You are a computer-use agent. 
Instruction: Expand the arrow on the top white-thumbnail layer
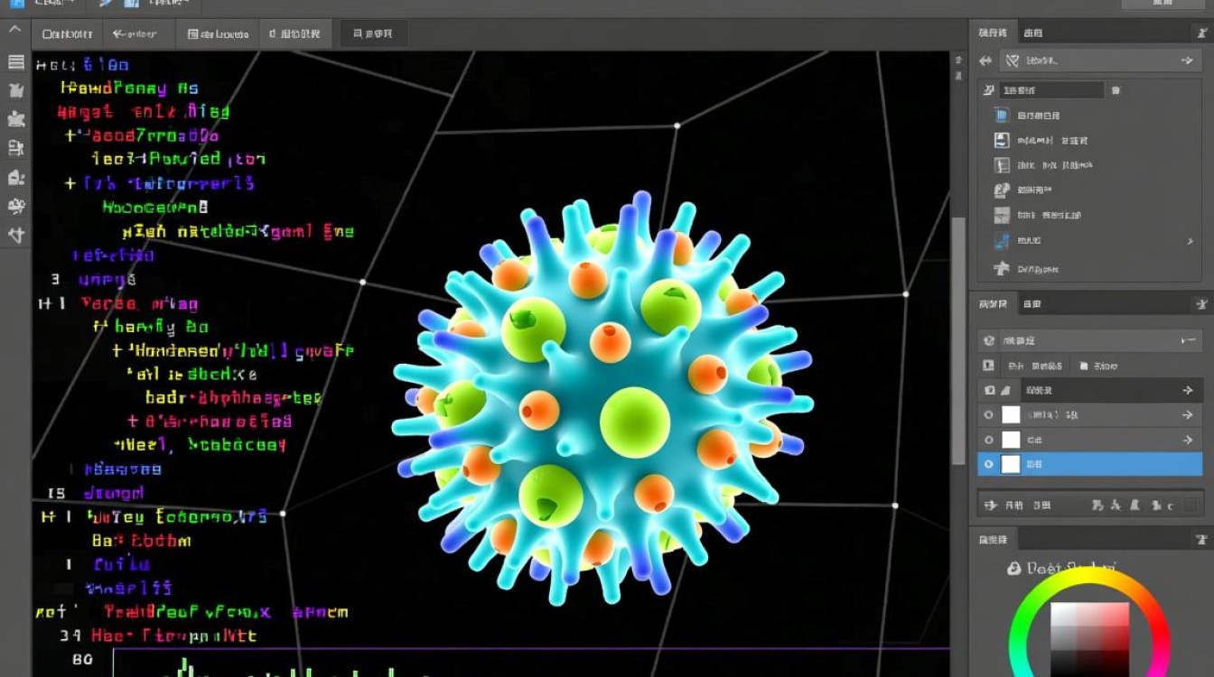(1188, 415)
